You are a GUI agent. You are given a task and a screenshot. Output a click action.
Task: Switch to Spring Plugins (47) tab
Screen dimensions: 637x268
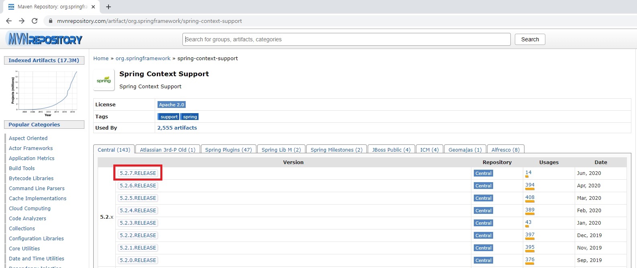point(228,150)
